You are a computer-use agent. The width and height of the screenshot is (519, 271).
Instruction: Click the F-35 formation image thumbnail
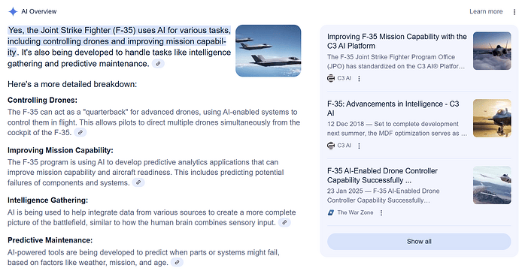[x=268, y=51]
